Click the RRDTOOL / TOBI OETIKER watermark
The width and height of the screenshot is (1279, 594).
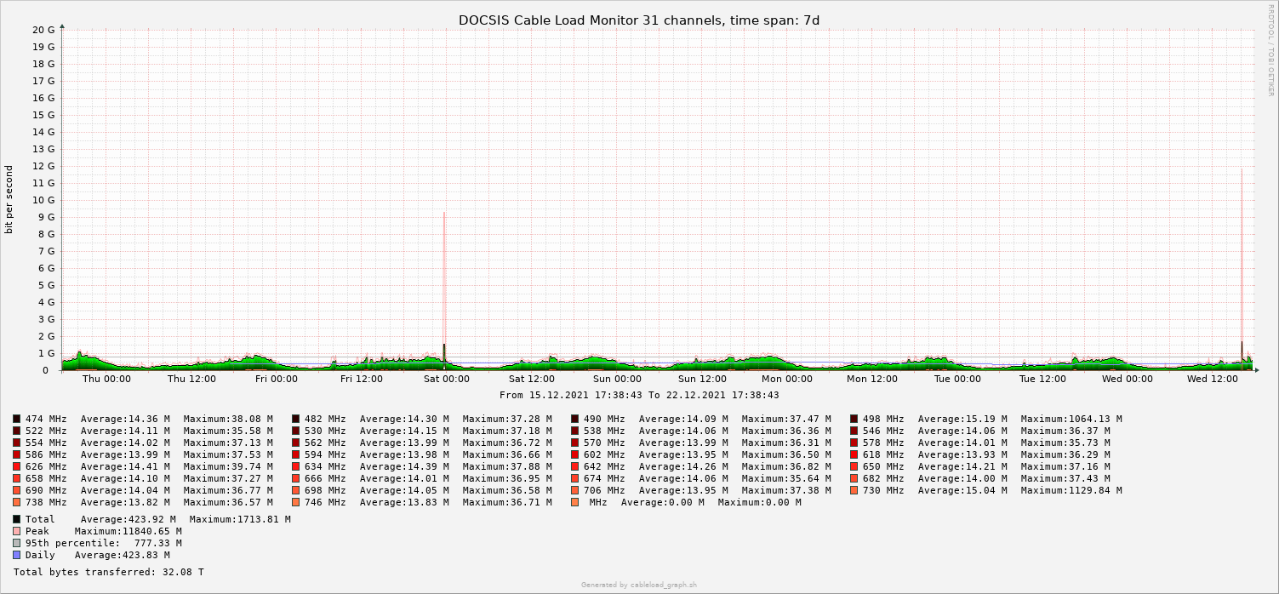(1270, 49)
